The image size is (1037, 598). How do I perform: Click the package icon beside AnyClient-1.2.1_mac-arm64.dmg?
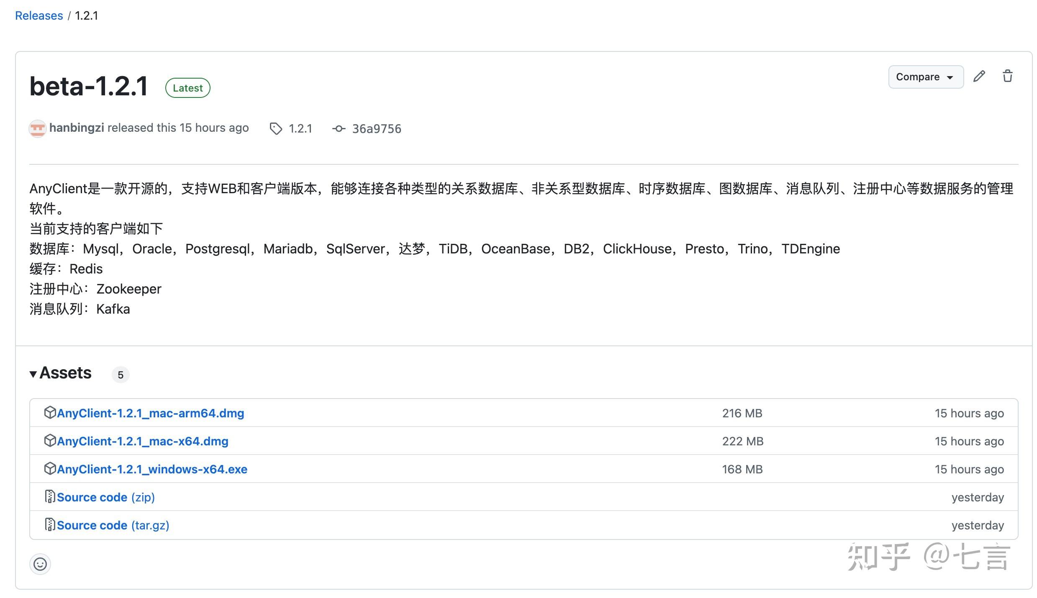[x=50, y=413]
